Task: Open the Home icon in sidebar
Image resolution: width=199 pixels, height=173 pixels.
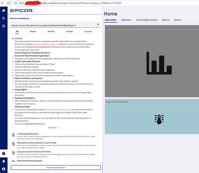Action: tap(4, 10)
